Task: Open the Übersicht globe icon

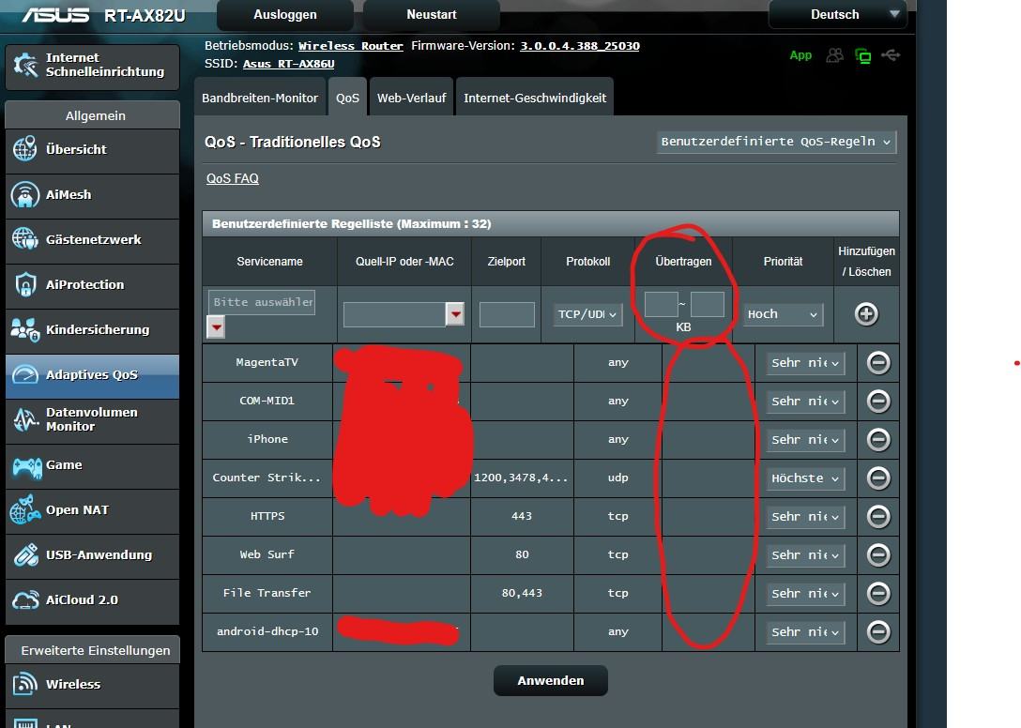Action: tap(25, 149)
